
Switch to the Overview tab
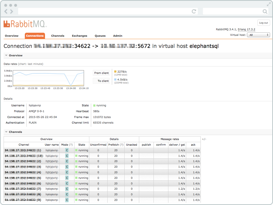pos(12,36)
